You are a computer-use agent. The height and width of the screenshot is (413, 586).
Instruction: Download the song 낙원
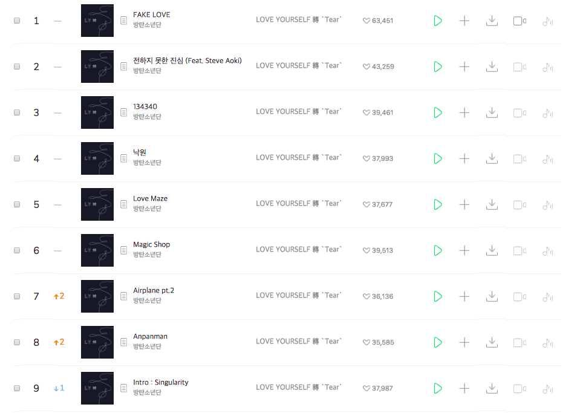click(492, 158)
